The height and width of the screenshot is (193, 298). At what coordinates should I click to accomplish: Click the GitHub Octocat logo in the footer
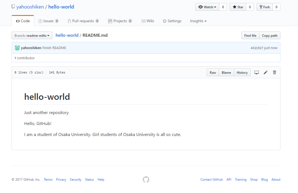[146, 180]
